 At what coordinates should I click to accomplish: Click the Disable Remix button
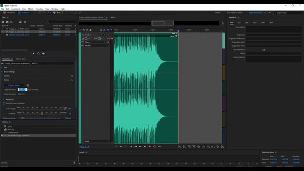[x=14, y=85]
